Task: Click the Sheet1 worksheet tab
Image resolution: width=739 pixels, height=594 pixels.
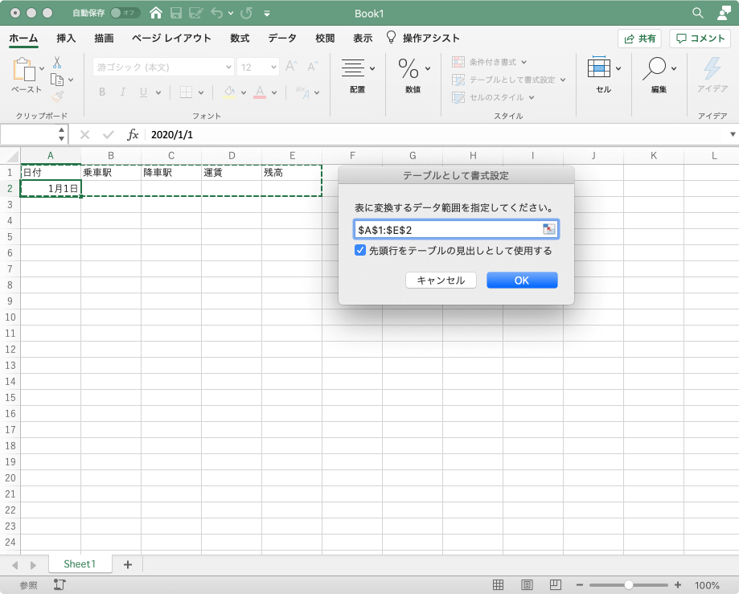Action: click(x=80, y=563)
